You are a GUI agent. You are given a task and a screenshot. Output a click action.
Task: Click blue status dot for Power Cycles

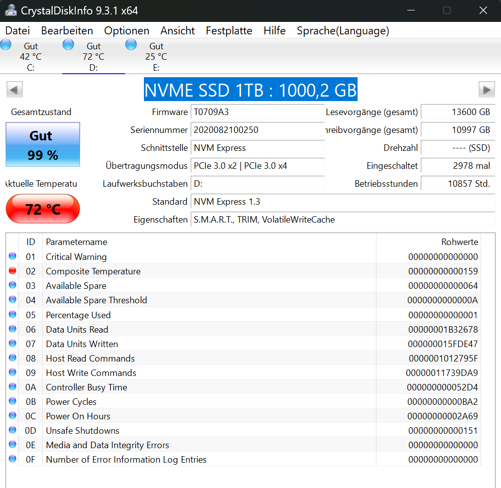point(12,401)
